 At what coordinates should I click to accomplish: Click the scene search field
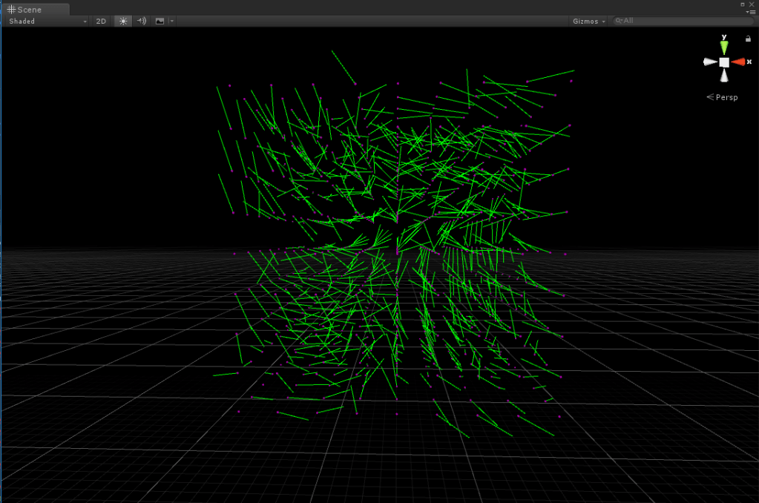pyautogui.click(x=683, y=21)
